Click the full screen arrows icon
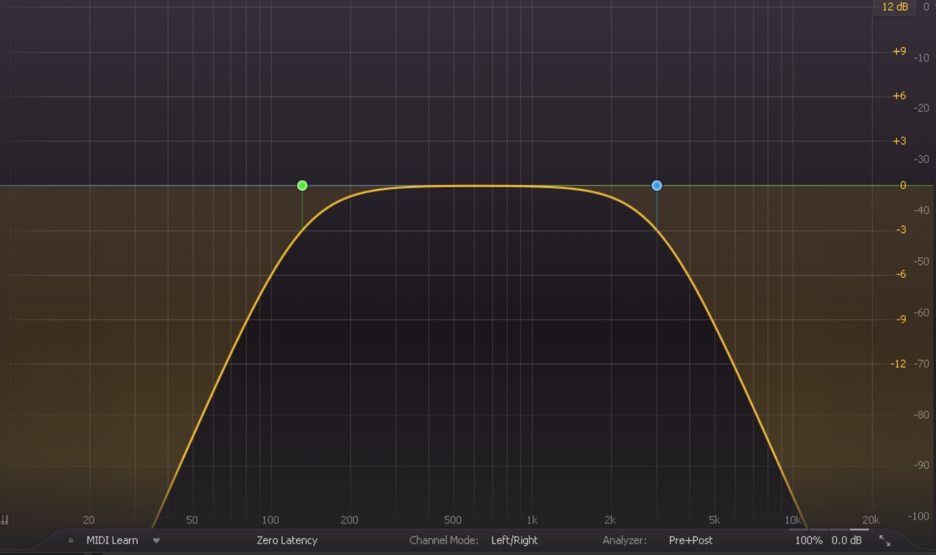The image size is (936, 555). click(x=885, y=541)
